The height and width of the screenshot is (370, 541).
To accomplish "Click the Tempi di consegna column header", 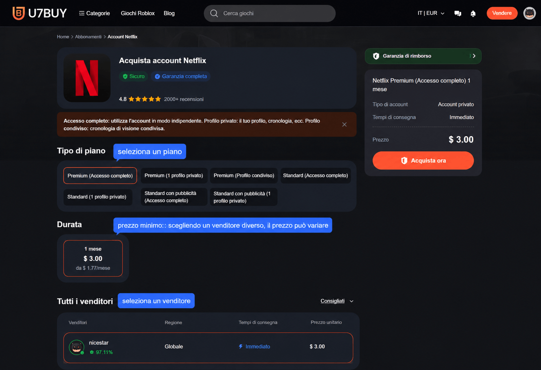I will point(258,322).
